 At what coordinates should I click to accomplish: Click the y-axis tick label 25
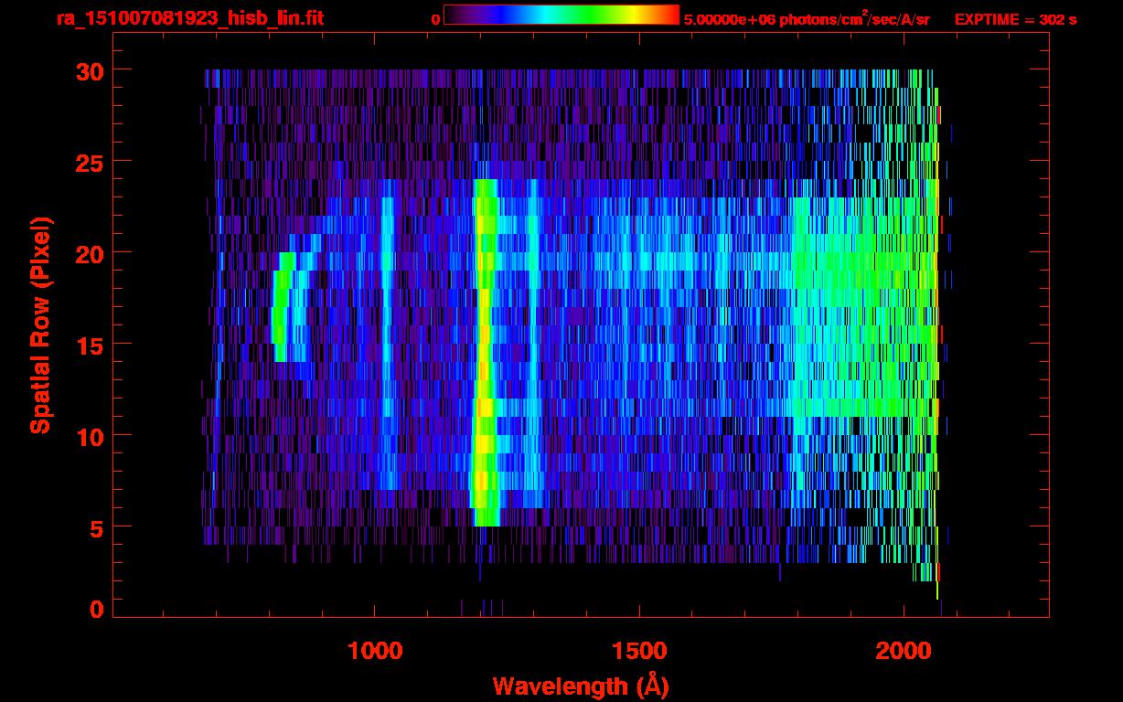click(90, 162)
